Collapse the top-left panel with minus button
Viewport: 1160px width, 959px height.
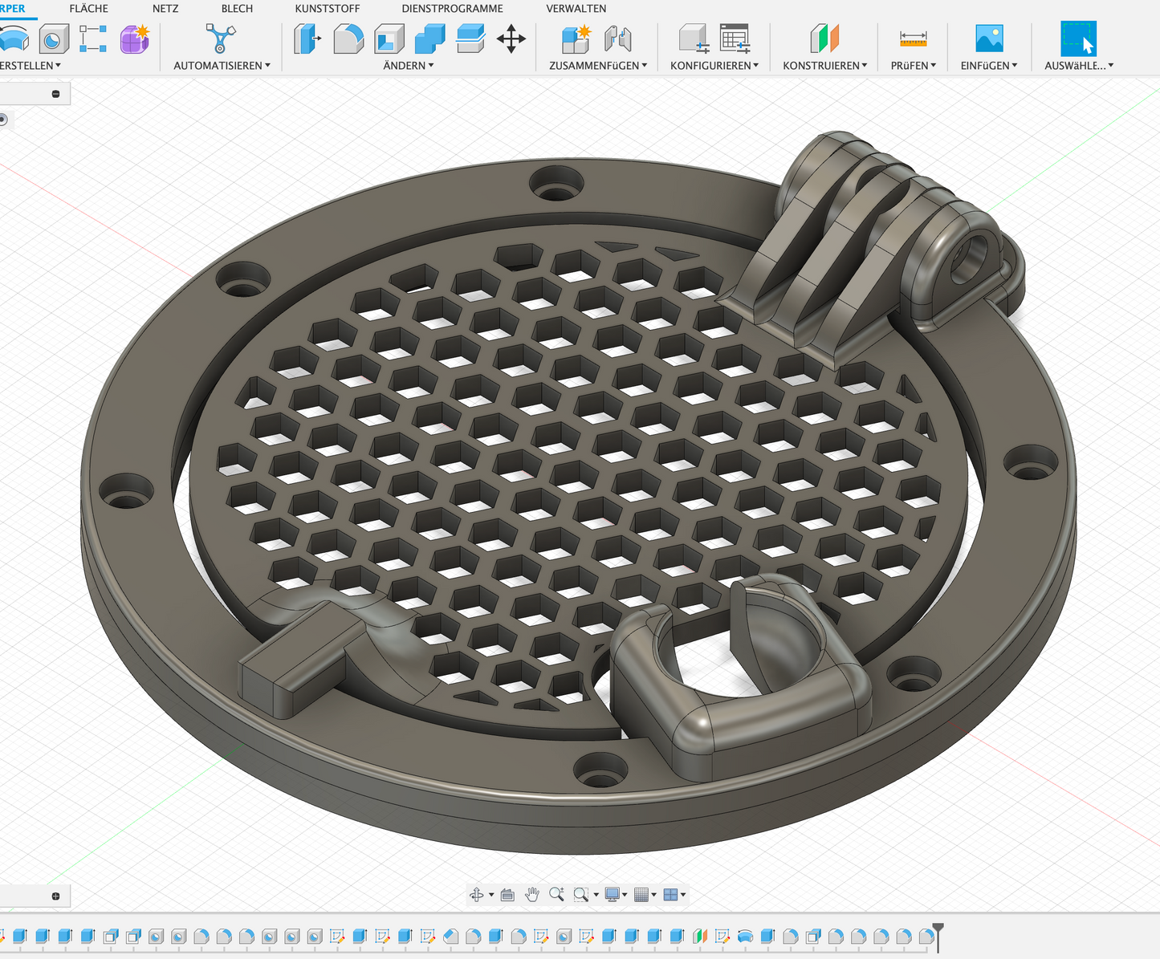pyautogui.click(x=55, y=94)
